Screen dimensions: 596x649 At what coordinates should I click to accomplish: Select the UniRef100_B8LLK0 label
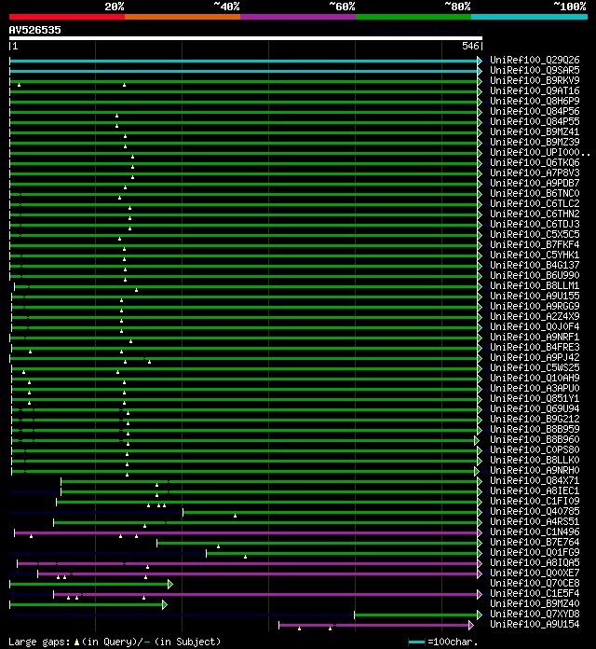[535, 460]
